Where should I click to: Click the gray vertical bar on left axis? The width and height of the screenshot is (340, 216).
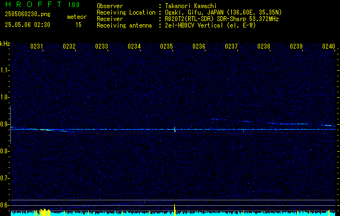point(10,125)
